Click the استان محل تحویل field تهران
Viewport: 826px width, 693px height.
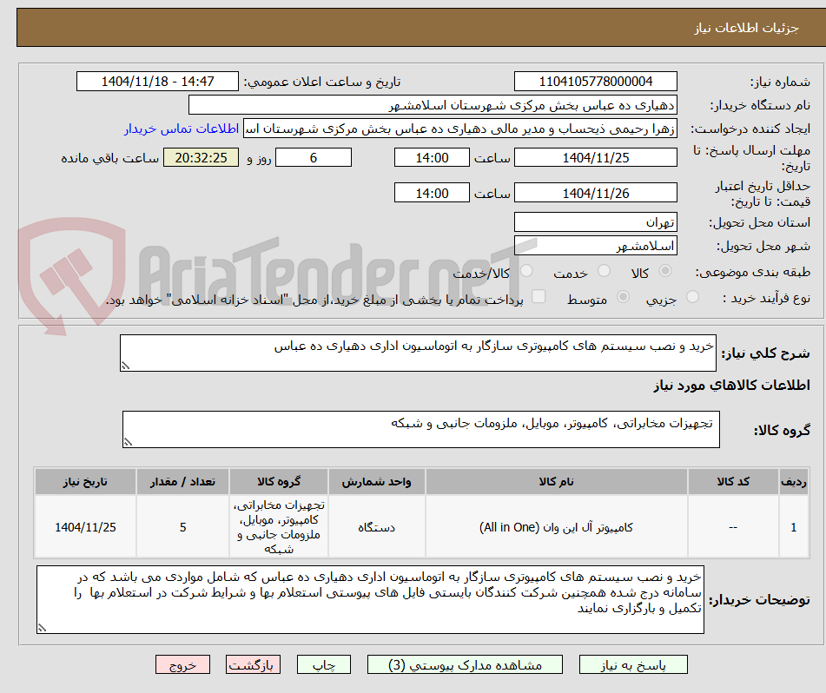[x=595, y=222]
